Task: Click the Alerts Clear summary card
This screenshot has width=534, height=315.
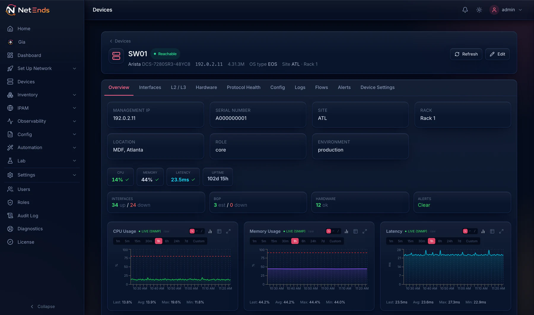Action: coord(462,202)
